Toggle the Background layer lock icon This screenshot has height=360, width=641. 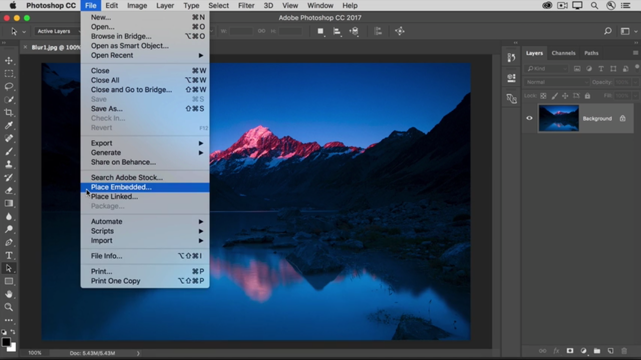(x=622, y=118)
